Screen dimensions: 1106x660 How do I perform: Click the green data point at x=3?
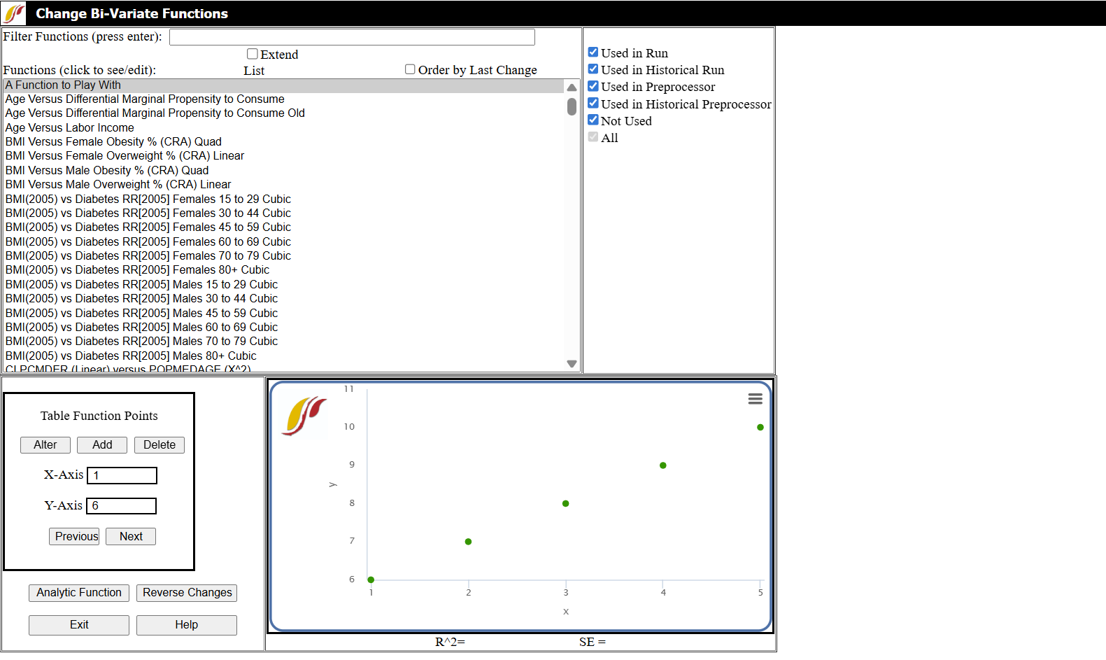565,503
